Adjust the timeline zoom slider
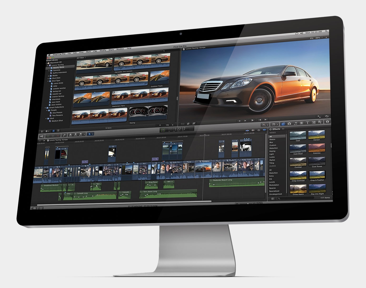Viewport: 366px width, 288px height. 246,203
